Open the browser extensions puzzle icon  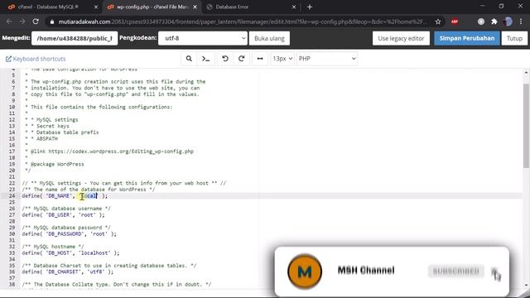point(494,22)
